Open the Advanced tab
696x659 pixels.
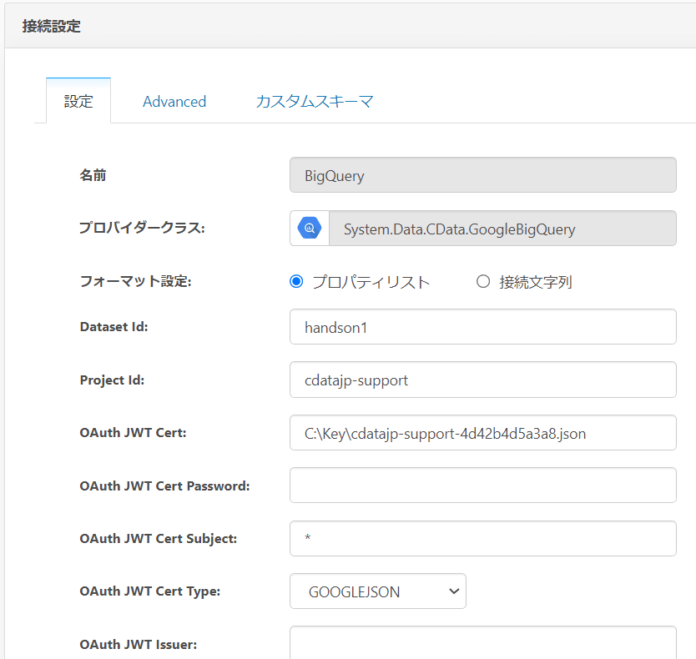(174, 102)
